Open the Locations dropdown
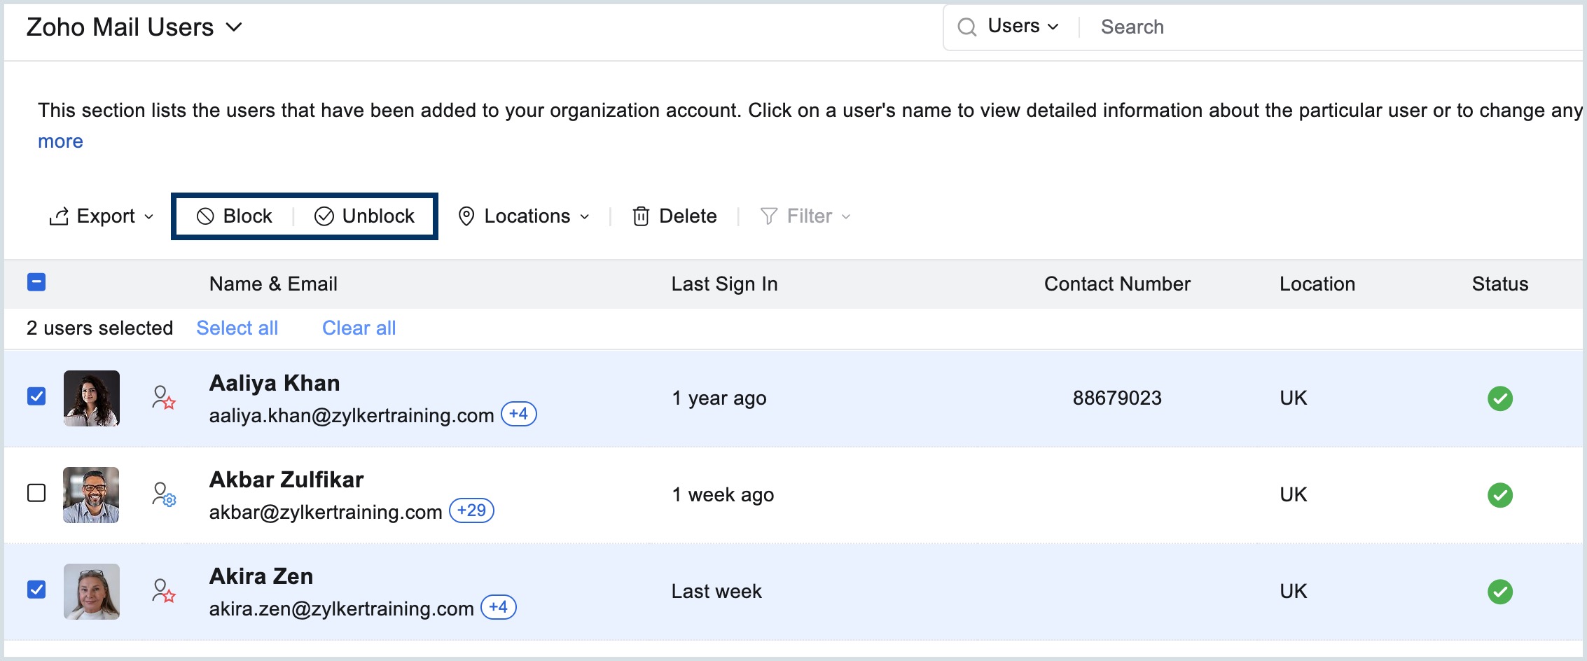1587x661 pixels. click(524, 216)
